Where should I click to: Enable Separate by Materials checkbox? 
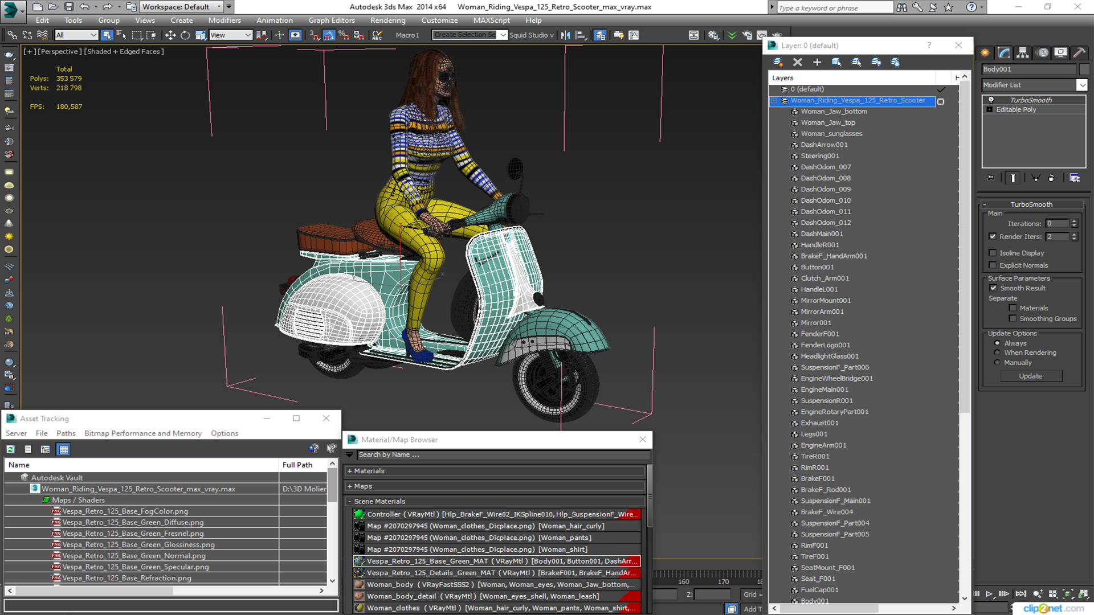1013,308
